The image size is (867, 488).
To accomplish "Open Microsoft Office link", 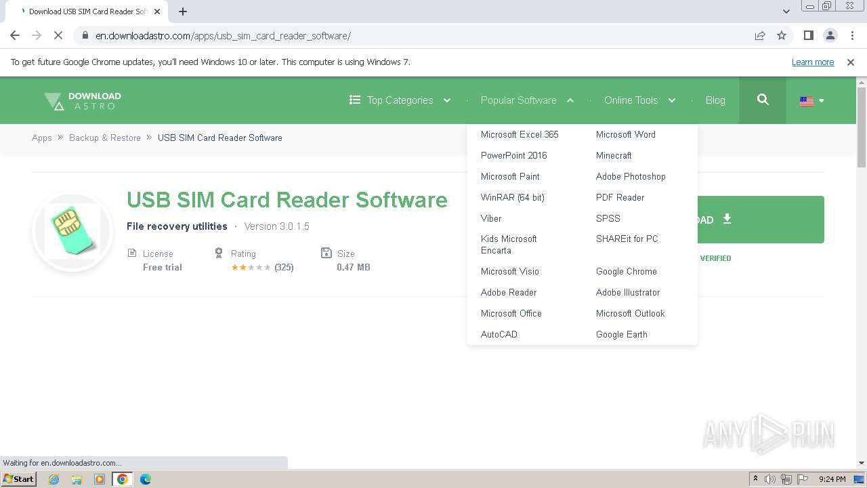I will point(511,313).
